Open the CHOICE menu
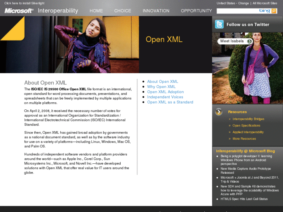Viewport: 283px width, 212px height. point(123,11)
